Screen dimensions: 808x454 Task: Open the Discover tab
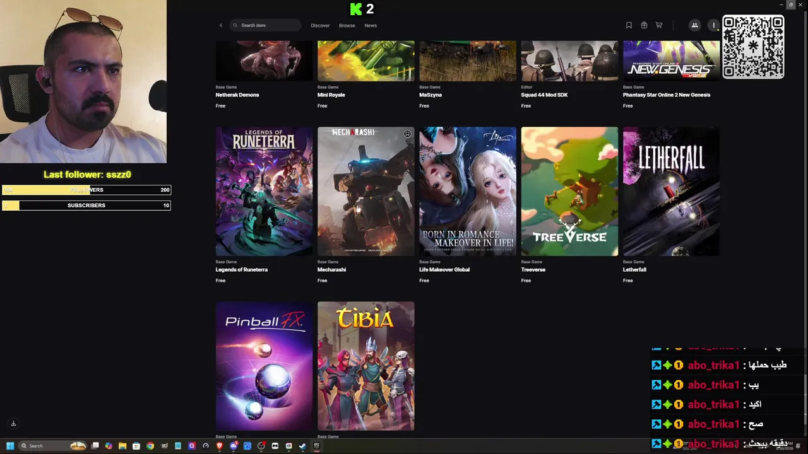pyautogui.click(x=320, y=25)
